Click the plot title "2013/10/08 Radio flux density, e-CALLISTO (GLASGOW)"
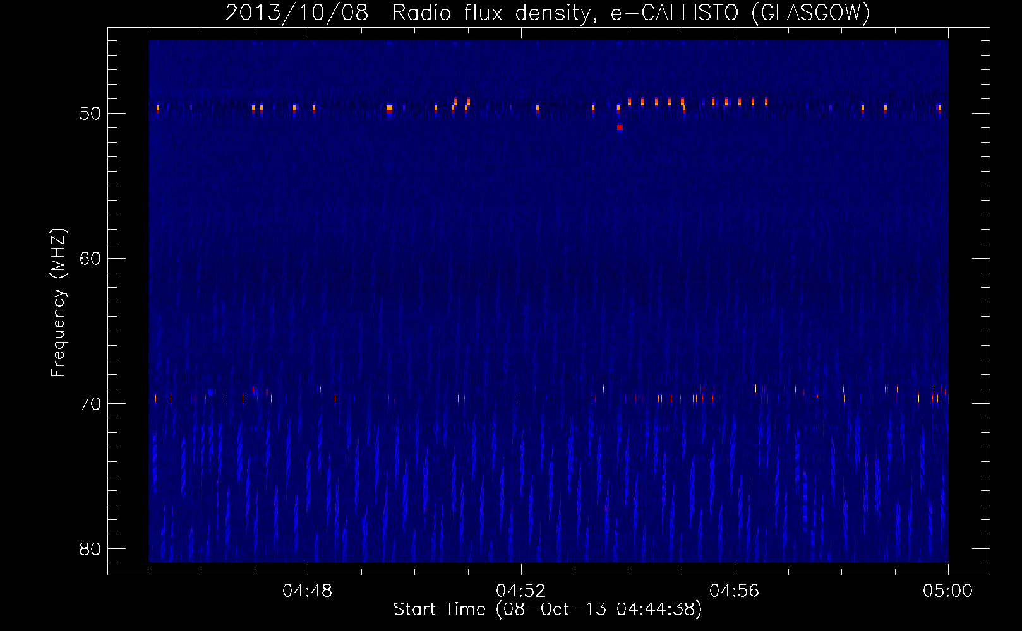 (x=548, y=13)
